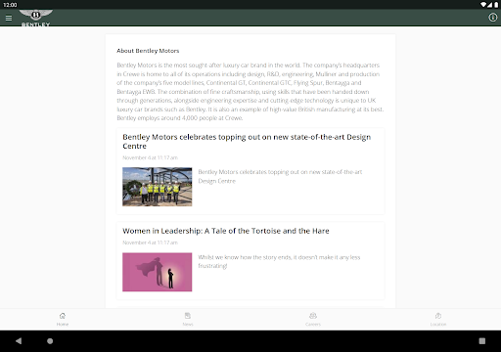Screen dimensions: 501x352
Task: Open the info icon in header
Action: pyautogui.click(x=492, y=18)
